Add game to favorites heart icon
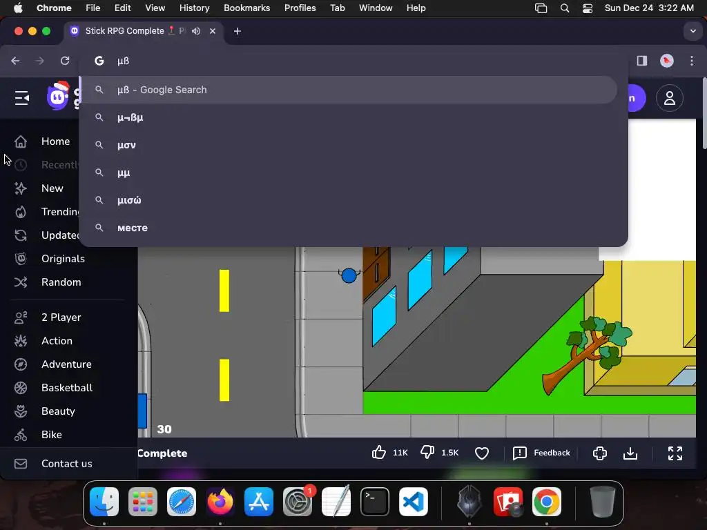 [x=481, y=453]
